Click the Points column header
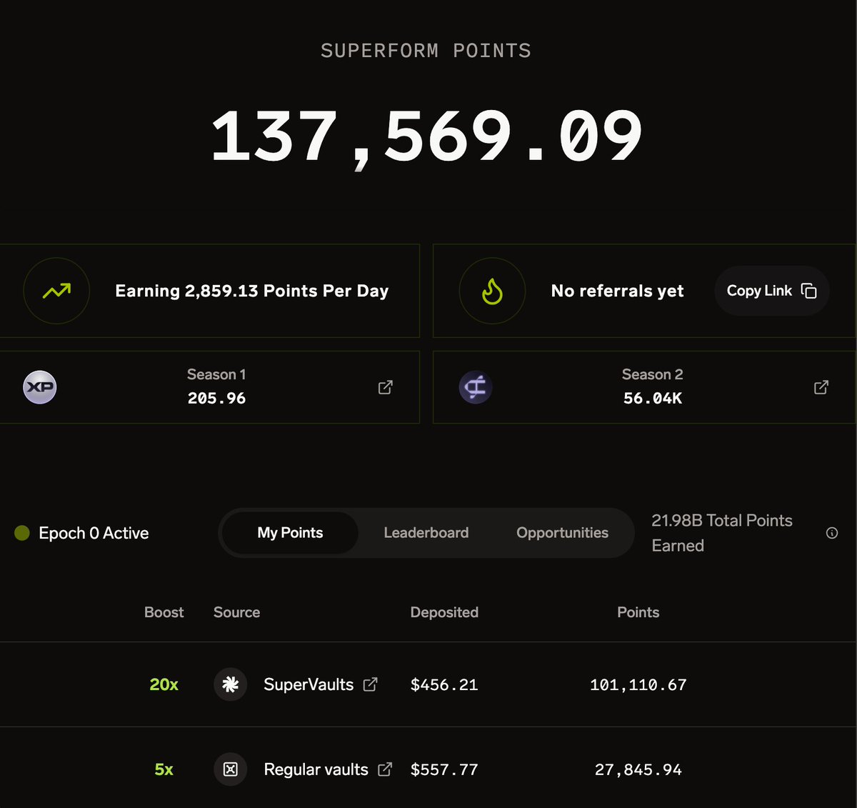 coord(638,612)
